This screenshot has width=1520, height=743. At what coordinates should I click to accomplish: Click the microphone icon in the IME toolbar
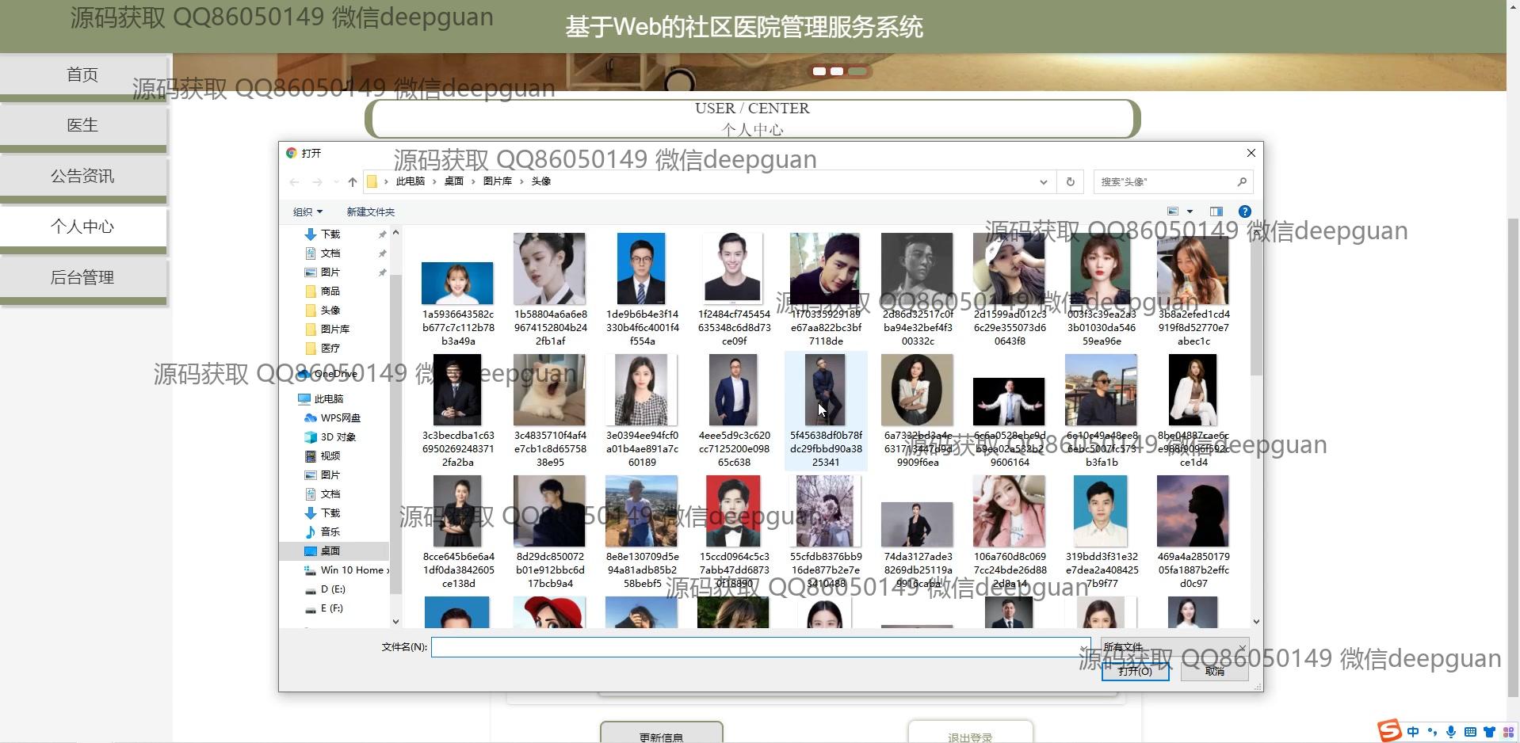(1450, 732)
